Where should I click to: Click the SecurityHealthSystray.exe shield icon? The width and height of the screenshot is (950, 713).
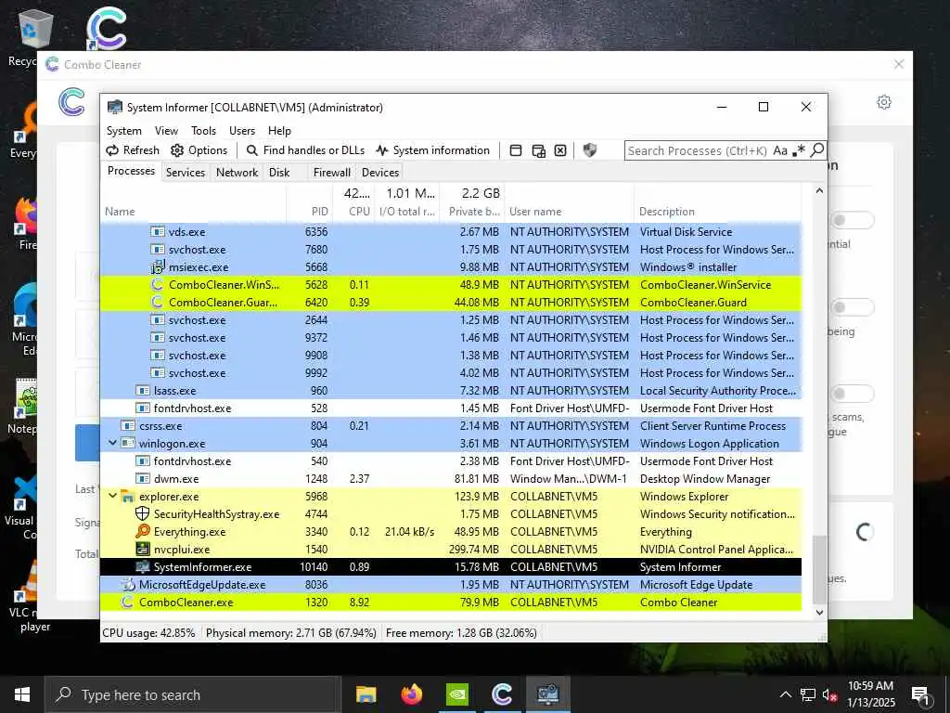click(x=142, y=514)
